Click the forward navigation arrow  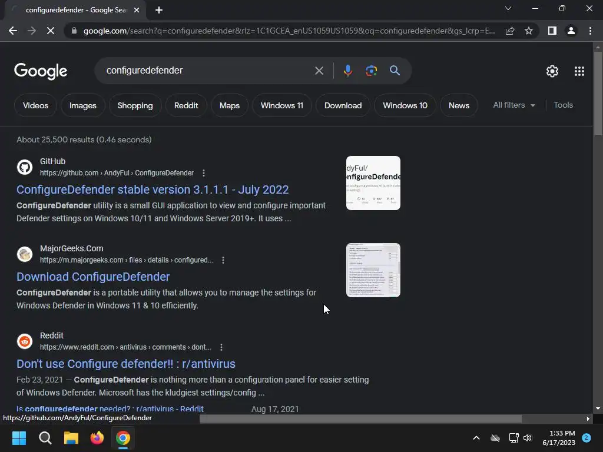coord(32,31)
